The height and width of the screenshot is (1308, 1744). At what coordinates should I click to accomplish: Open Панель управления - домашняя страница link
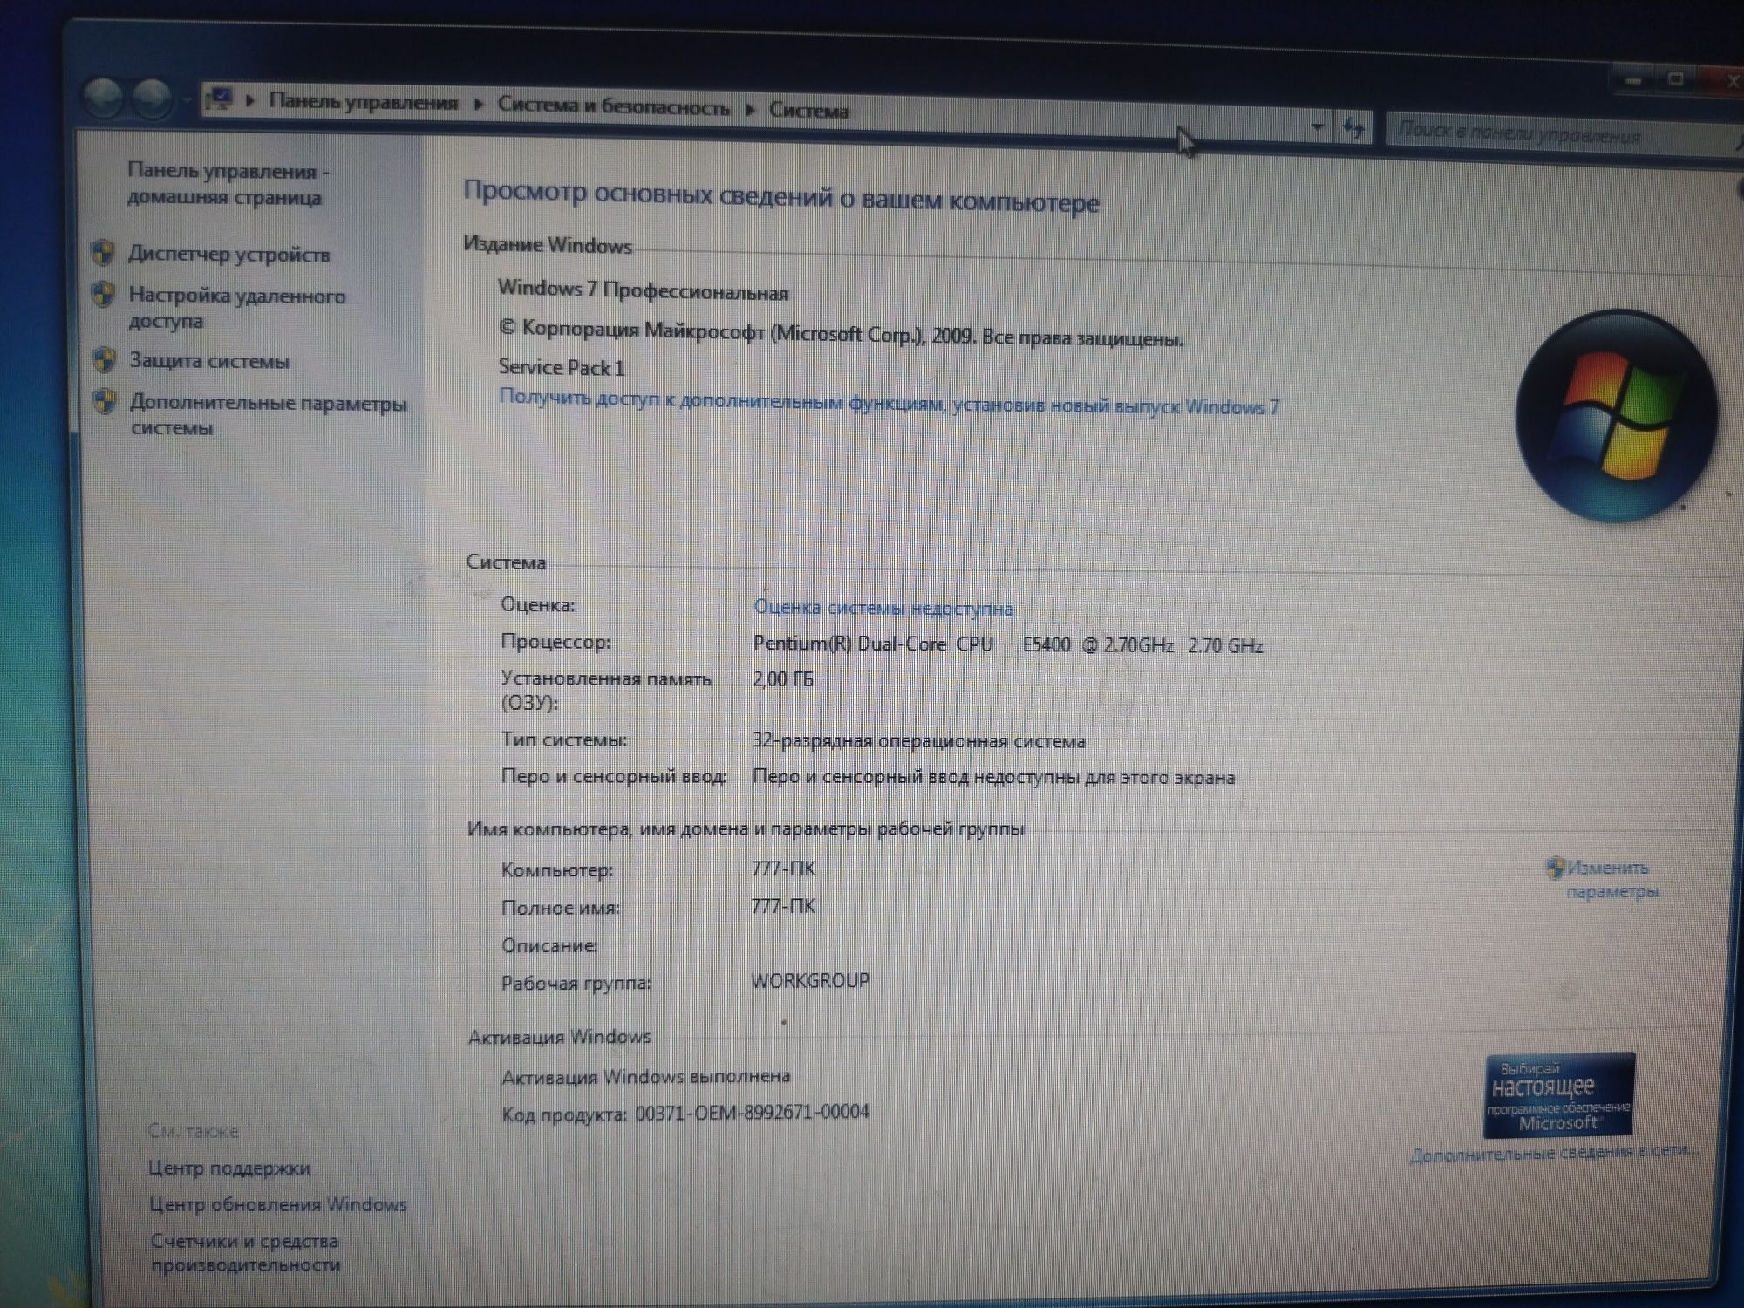pyautogui.click(x=228, y=184)
